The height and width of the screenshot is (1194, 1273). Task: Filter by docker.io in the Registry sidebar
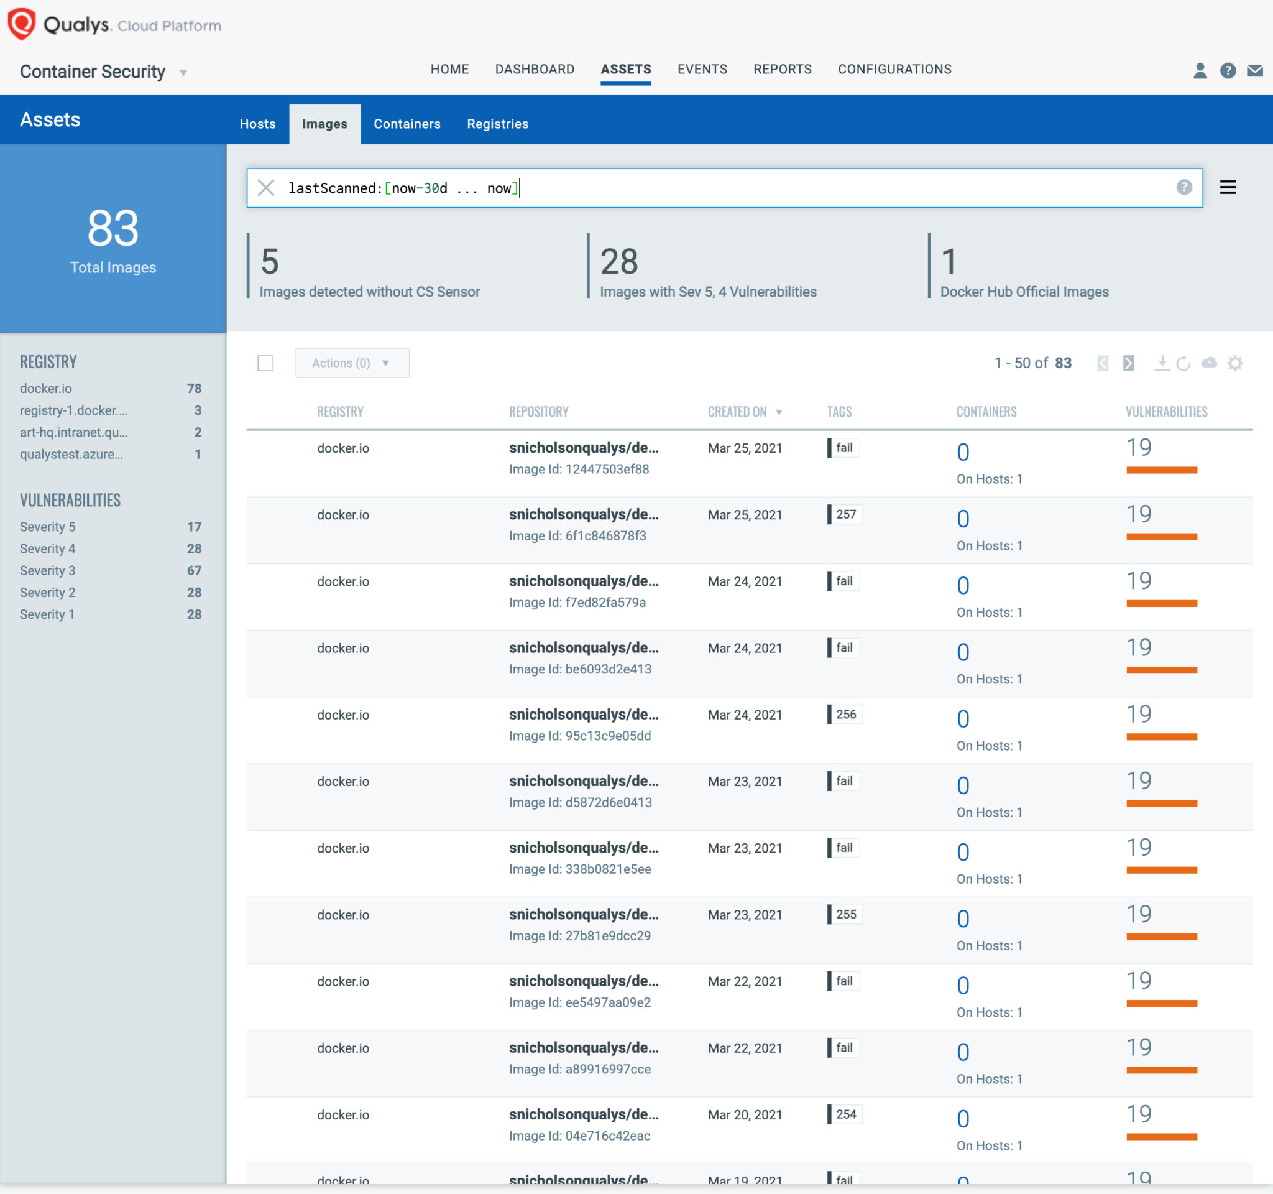[x=45, y=388]
